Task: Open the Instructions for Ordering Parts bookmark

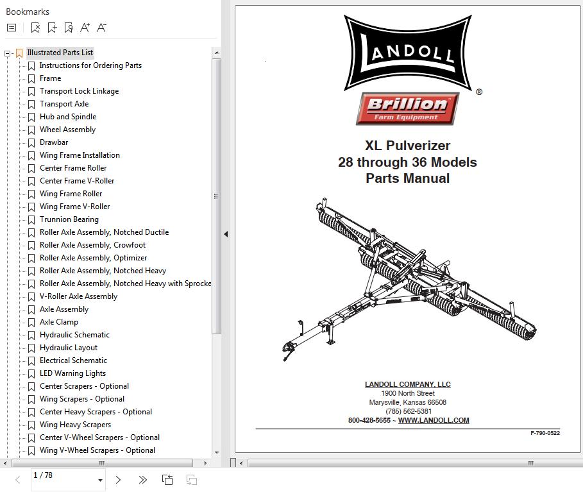Action: coord(90,65)
